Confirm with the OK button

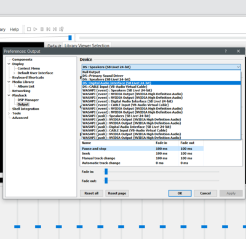180,194
